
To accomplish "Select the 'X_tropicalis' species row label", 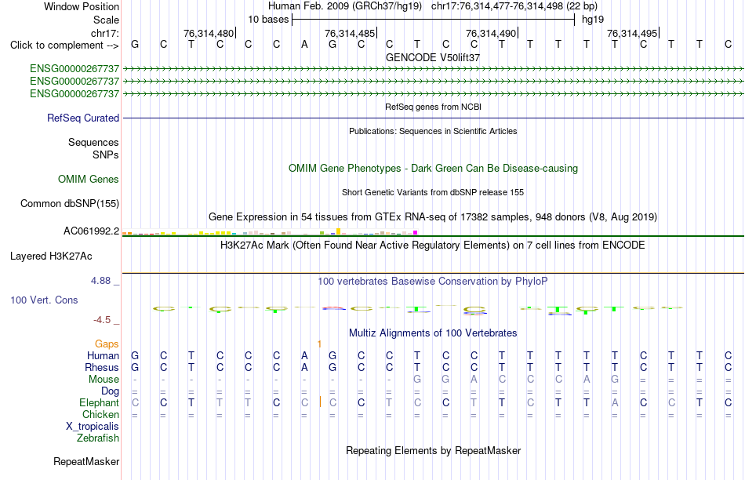I will pos(93,427).
